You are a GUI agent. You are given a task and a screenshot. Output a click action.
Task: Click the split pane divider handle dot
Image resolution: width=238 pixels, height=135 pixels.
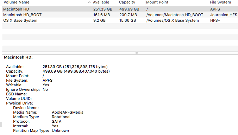(x=137, y=53)
